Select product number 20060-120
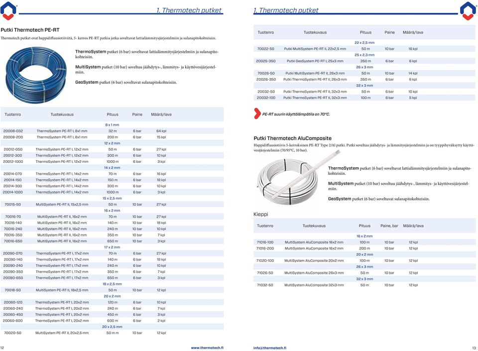 coord(13,302)
